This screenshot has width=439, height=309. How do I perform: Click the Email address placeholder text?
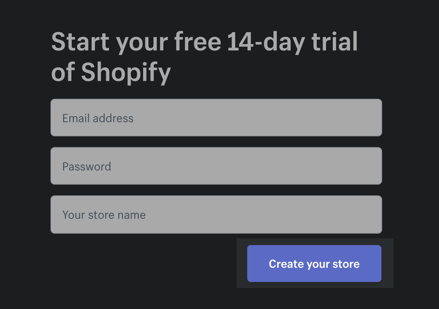98,118
